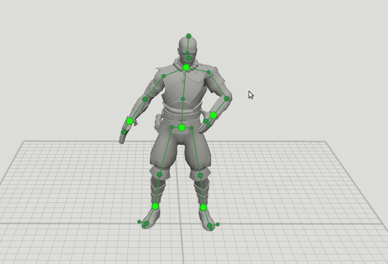The image size is (388, 264).
Task: Select the elbow joint of the screen-left arm
Action: [x=145, y=99]
